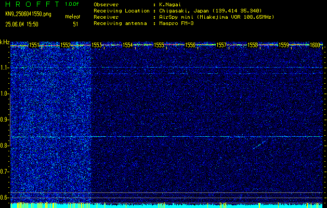Image resolution: width=327 pixels, height=208 pixels.
Task: Click the 1552 time marker
Action: (x=65, y=45)
